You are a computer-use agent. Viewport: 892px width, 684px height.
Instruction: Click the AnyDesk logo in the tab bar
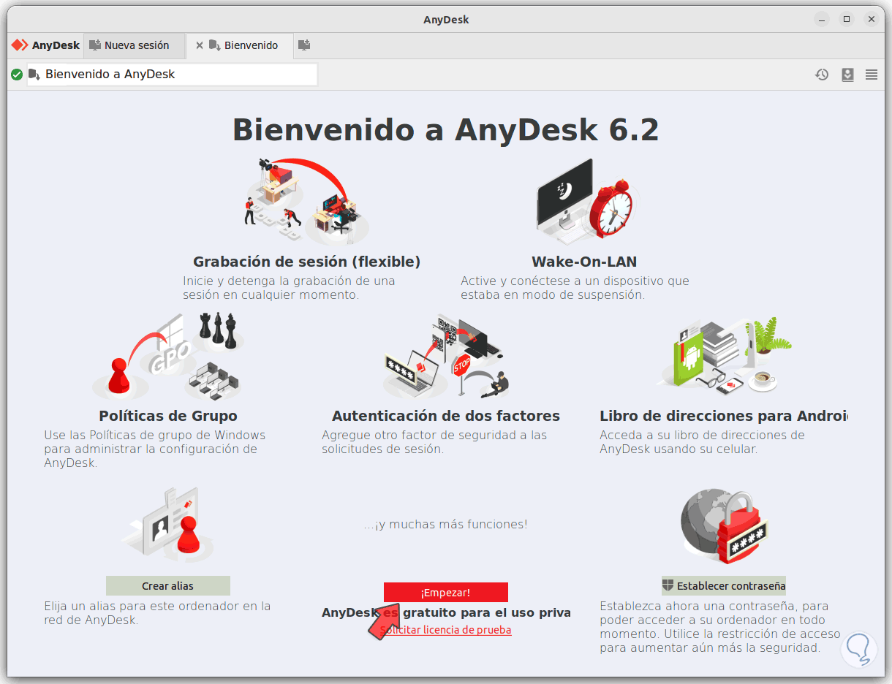click(x=45, y=45)
